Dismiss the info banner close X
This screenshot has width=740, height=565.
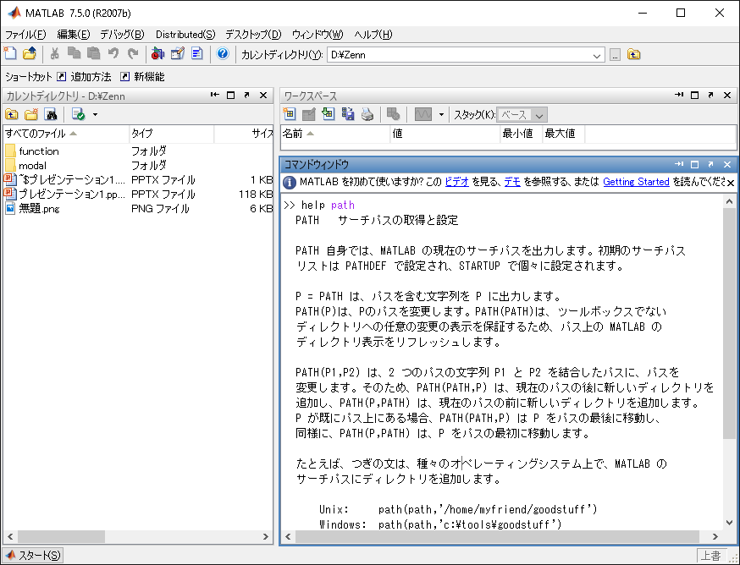(730, 183)
